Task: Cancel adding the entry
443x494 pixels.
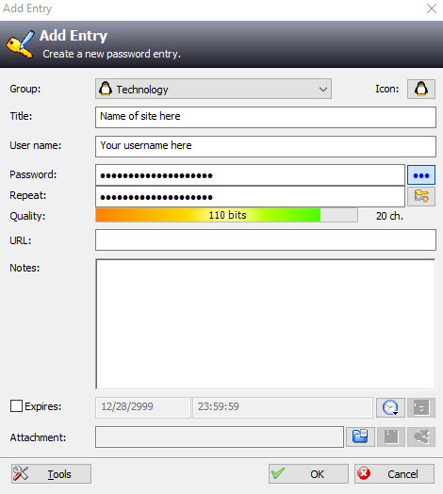Action: point(394,473)
